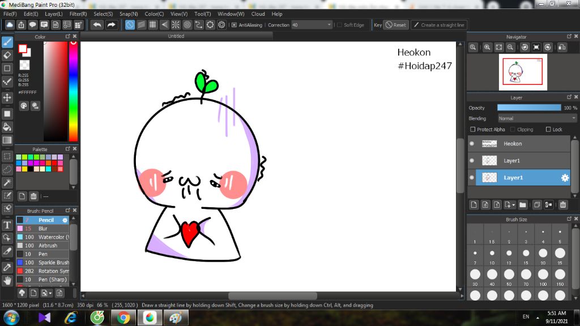Select the Text tool
Screen dimensions: 580x326
pos(7,225)
